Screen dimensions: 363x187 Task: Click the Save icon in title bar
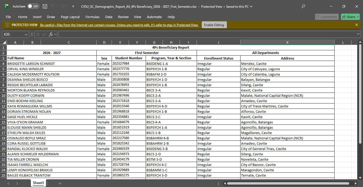point(45,6)
